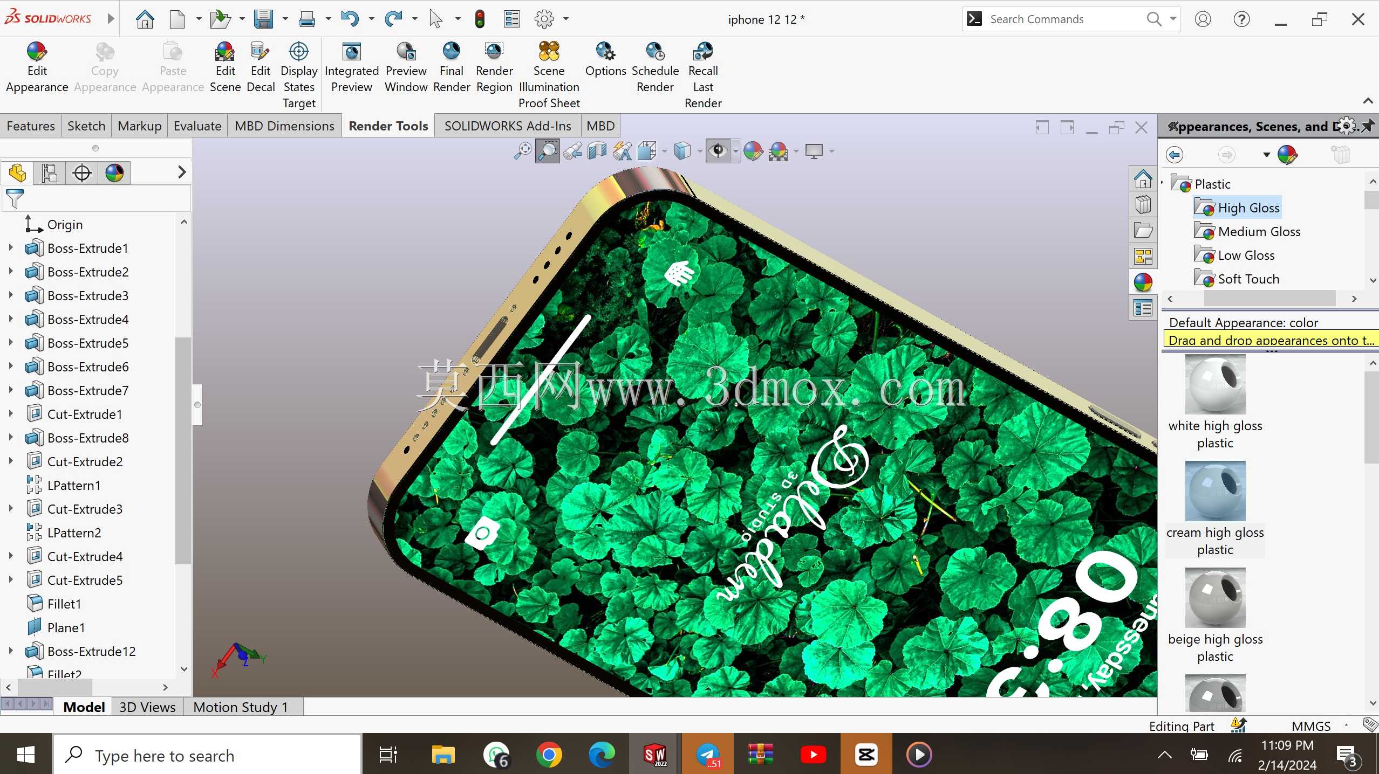
Task: Switch to the Features tab
Action: 31,126
